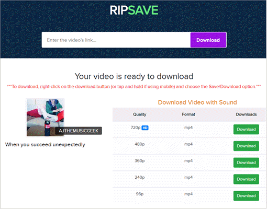Click the 'Download Video with Sound' heading
Screen dimensions: 267x209
coord(197,102)
